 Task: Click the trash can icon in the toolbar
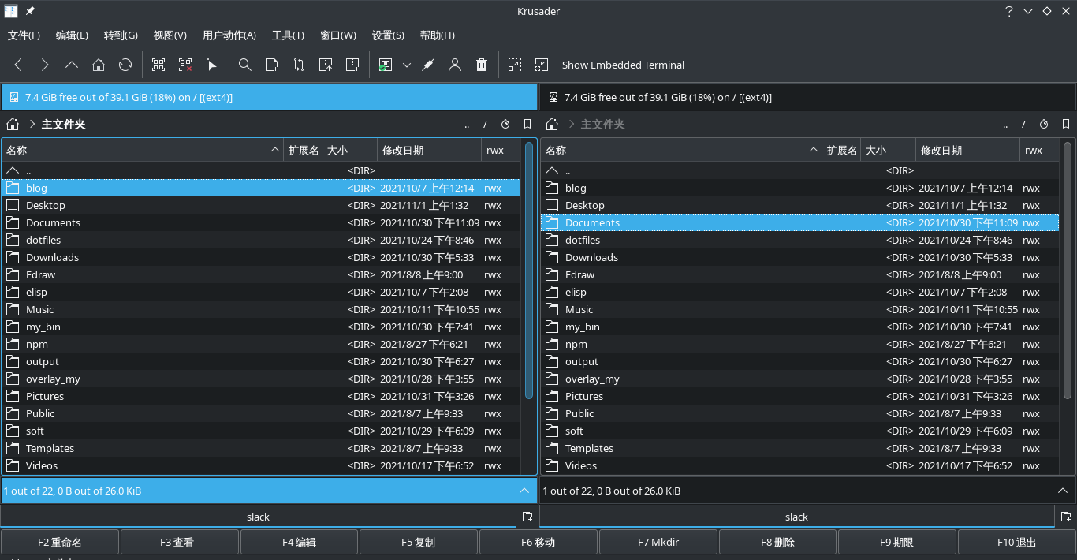tap(482, 65)
